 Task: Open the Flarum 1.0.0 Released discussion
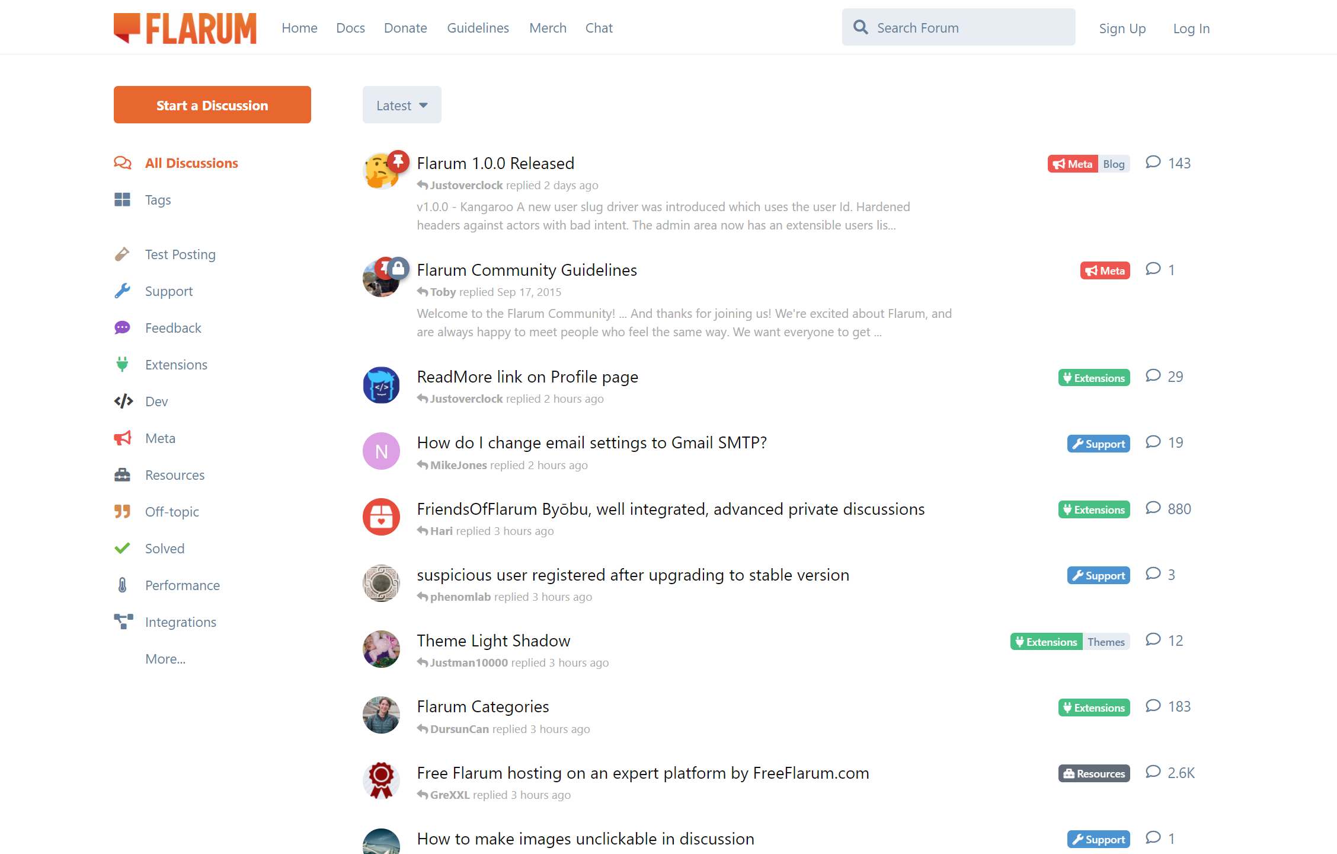[495, 163]
